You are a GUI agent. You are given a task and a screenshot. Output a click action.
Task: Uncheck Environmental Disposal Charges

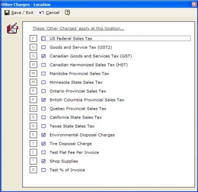tap(43, 135)
